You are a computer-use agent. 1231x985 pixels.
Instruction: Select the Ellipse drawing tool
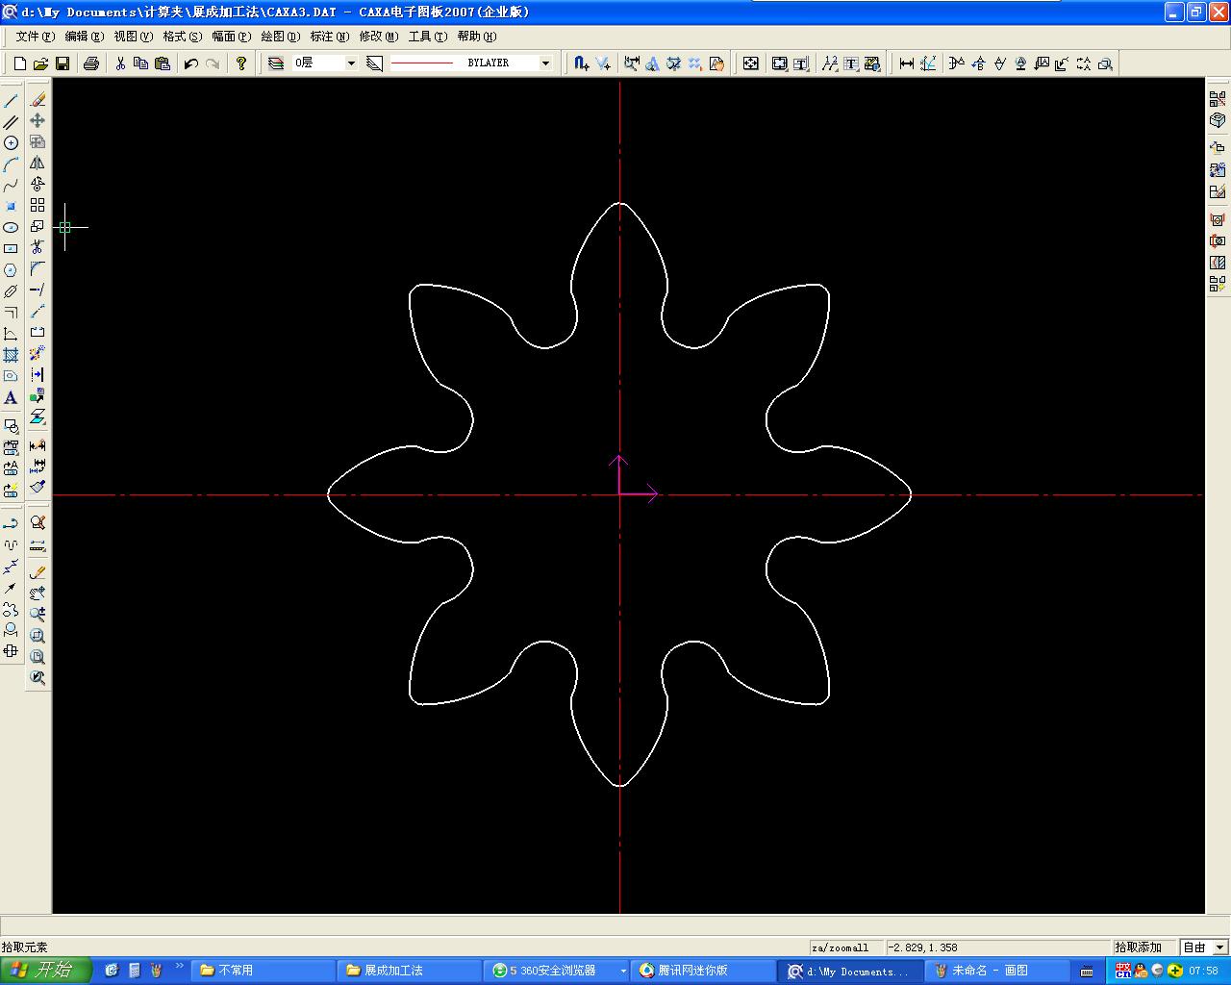pyautogui.click(x=11, y=227)
